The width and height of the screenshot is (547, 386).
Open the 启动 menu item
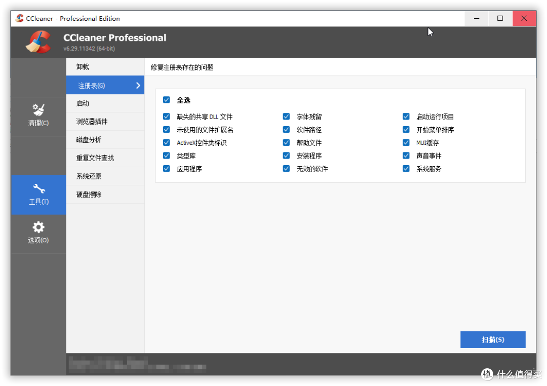(x=105, y=103)
